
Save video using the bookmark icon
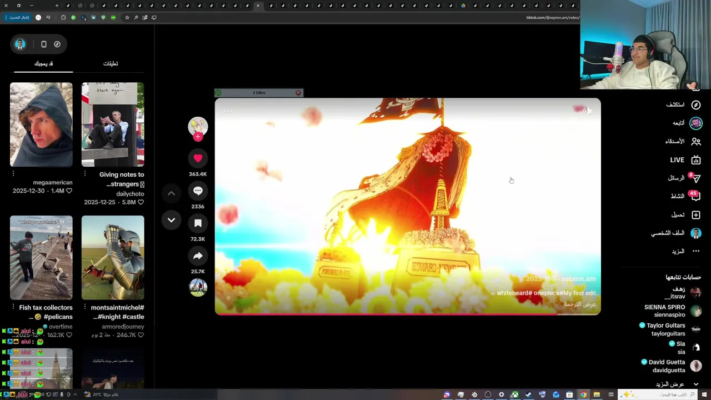pos(198,223)
